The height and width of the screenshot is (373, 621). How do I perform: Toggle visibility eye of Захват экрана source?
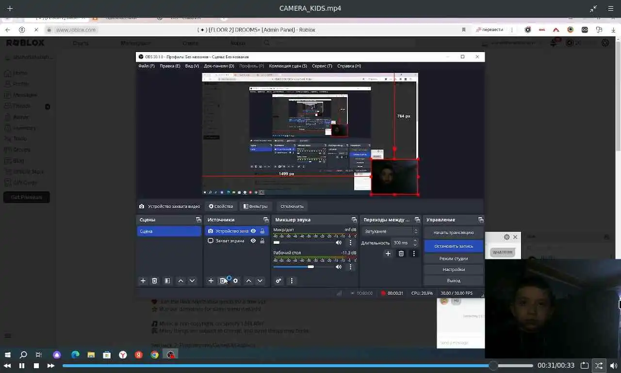tap(253, 240)
